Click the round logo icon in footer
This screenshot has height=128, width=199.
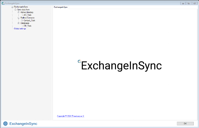pyautogui.click(x=5, y=124)
